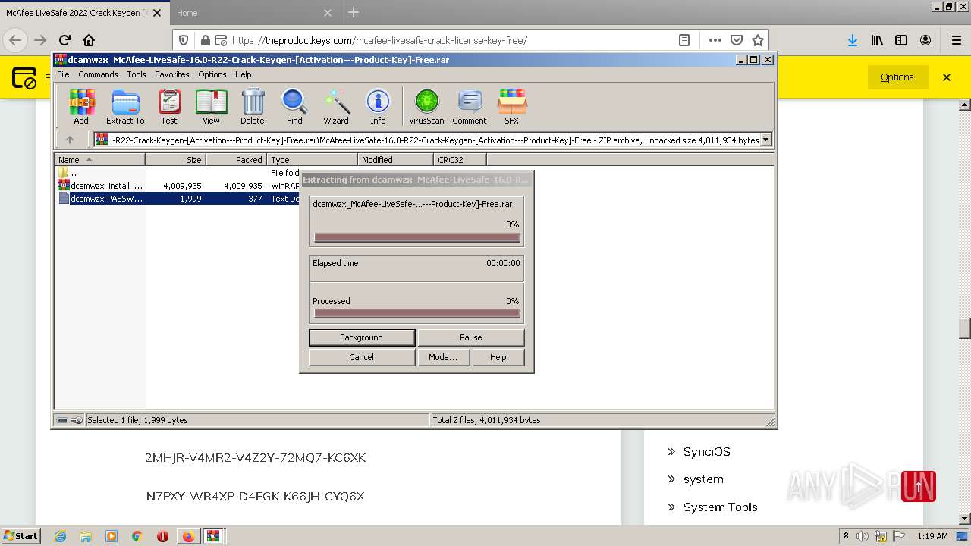Open the Favorites menu
971x546 pixels.
(x=172, y=74)
